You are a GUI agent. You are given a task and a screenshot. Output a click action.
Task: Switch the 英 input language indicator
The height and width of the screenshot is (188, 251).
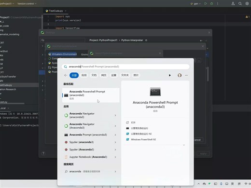coord(232,184)
